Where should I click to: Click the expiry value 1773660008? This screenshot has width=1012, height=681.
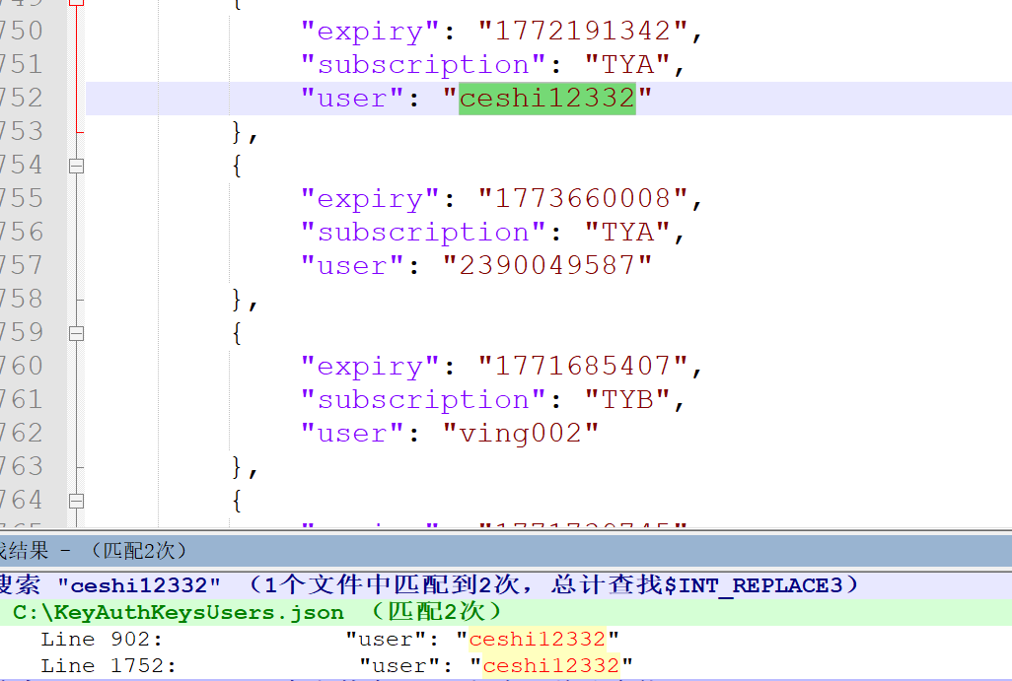(x=583, y=199)
